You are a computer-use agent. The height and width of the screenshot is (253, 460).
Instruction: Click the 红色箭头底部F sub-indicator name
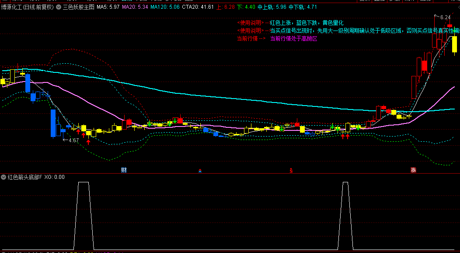click(x=25, y=177)
